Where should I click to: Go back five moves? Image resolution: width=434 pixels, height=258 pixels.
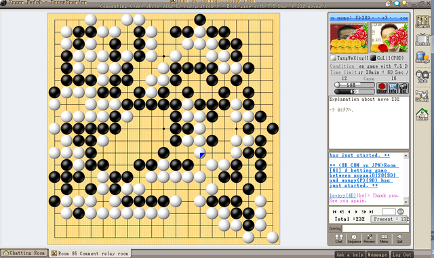pos(342,211)
